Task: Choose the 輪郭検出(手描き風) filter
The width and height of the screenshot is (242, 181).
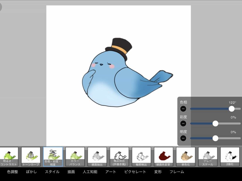Action: [119, 157]
